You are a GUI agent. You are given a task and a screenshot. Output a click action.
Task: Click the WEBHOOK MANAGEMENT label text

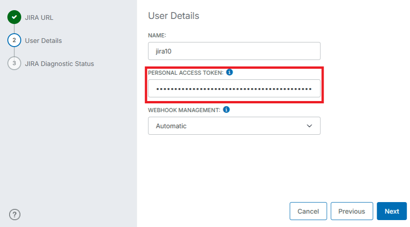point(184,110)
